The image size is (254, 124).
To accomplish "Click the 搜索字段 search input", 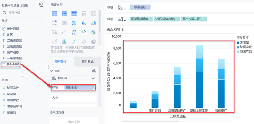I will 22,13.
